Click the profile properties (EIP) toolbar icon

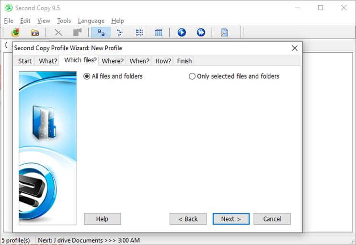coord(35,33)
